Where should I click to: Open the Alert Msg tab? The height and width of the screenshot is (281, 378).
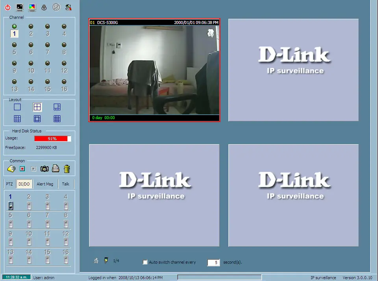pos(45,184)
